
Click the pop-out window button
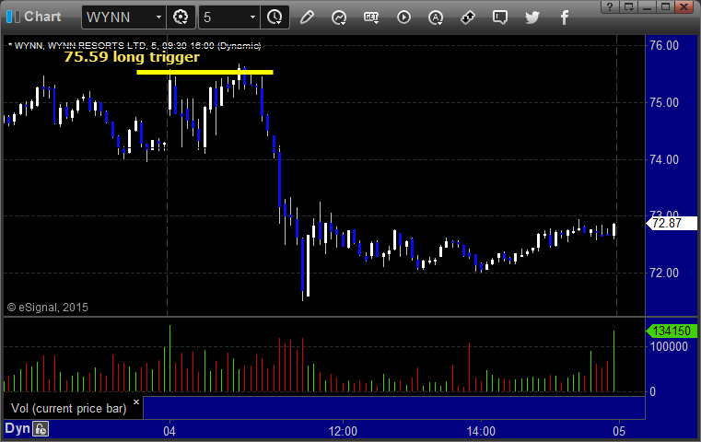(x=628, y=6)
